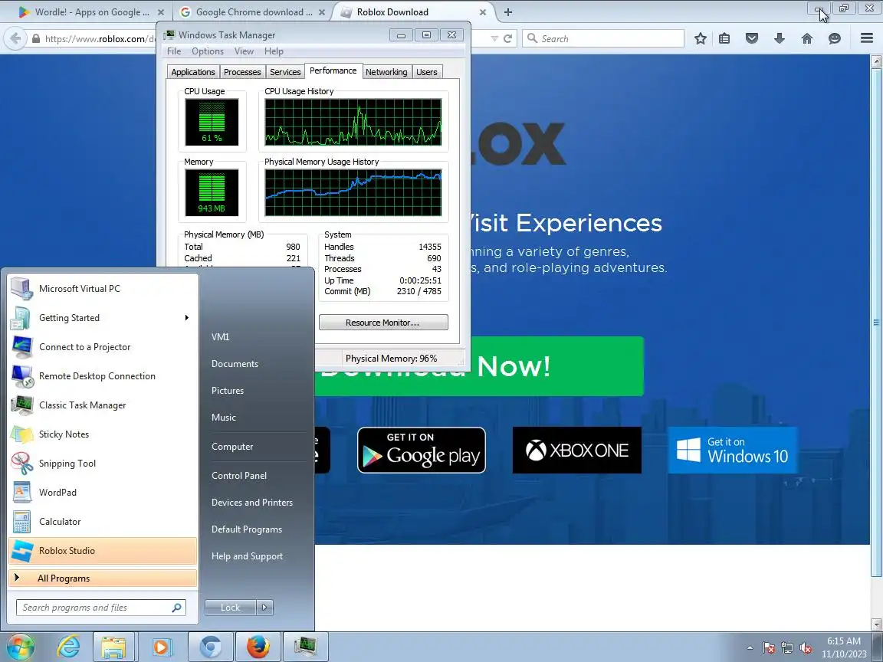883x662 pixels.
Task: Open shutdown options arrow next to Lock
Action: coord(264,608)
